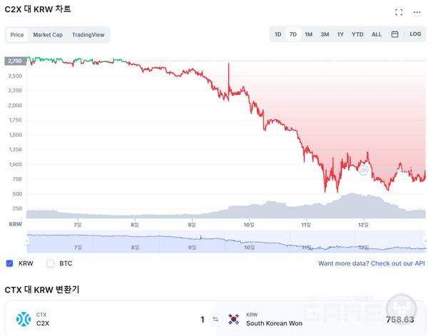Click the South Korean flag icon
Viewport: 428px width, 336px height.
pyautogui.click(x=233, y=319)
